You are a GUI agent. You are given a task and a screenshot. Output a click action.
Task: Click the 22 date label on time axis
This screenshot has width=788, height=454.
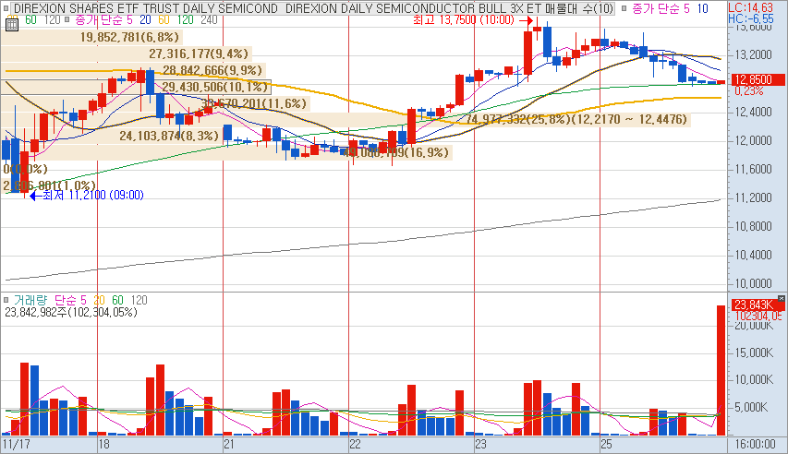[x=356, y=445]
